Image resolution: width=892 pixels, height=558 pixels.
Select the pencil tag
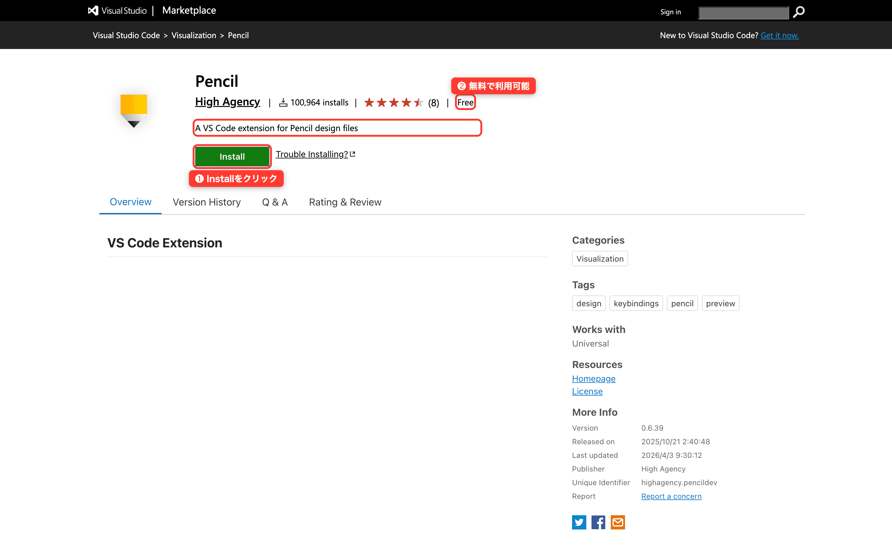[682, 303]
